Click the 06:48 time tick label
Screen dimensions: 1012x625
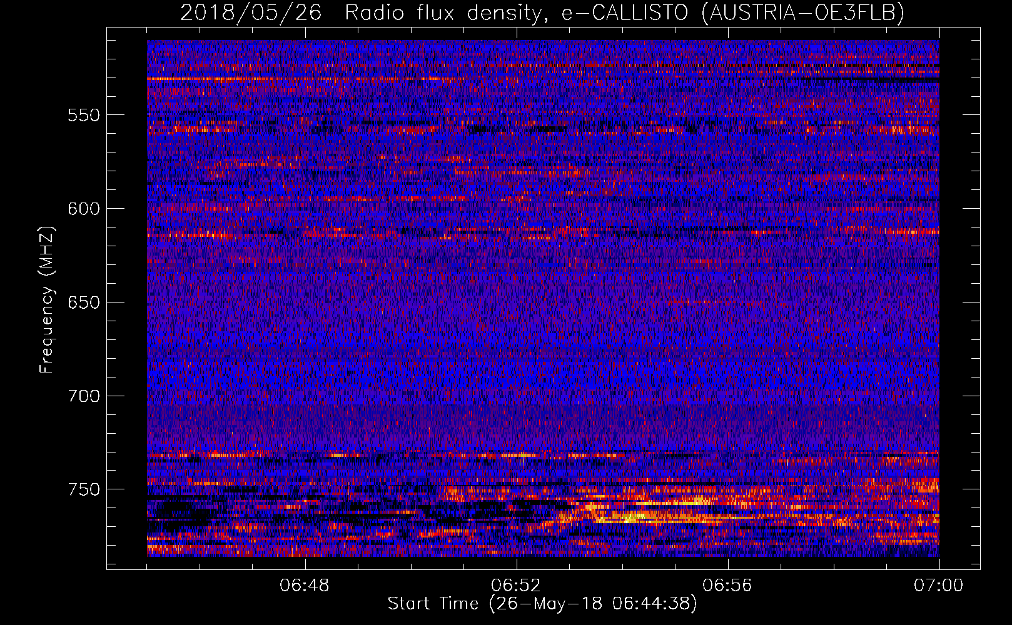[305, 586]
